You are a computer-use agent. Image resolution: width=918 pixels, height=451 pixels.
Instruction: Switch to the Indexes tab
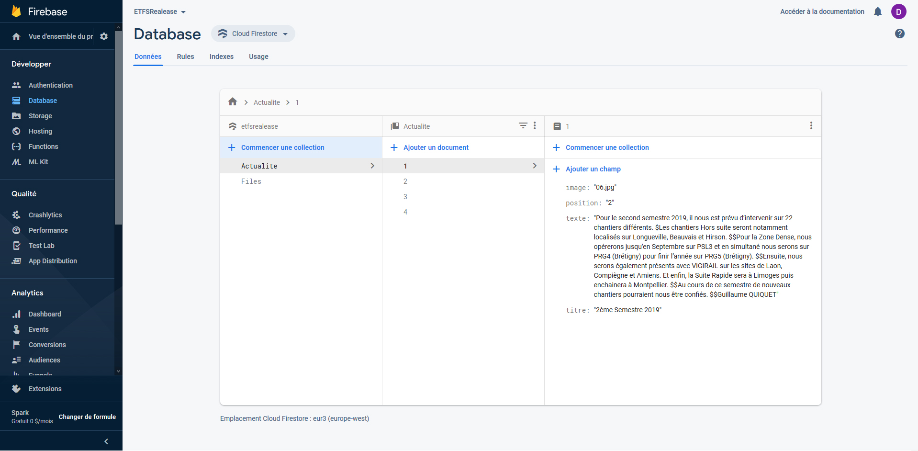(222, 56)
